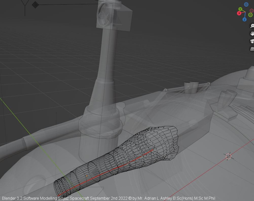The image size is (254, 201).
Task: Click the diamond empty object at top left
Action: (35, 5)
